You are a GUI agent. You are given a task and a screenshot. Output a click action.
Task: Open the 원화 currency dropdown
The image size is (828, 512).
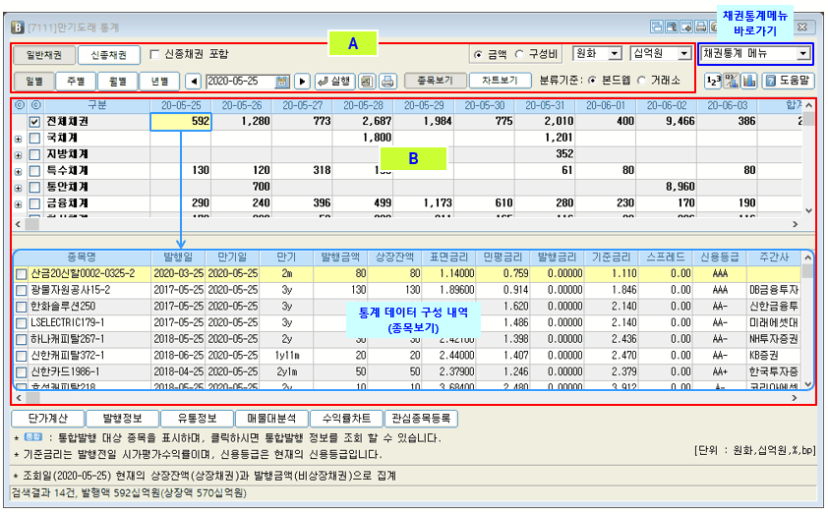[615, 54]
